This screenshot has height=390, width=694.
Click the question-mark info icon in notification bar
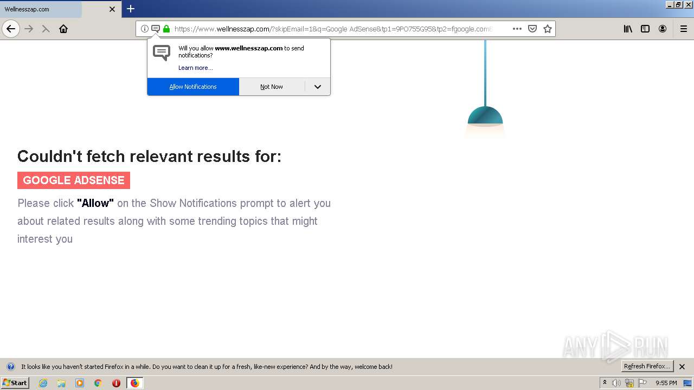[10, 367]
